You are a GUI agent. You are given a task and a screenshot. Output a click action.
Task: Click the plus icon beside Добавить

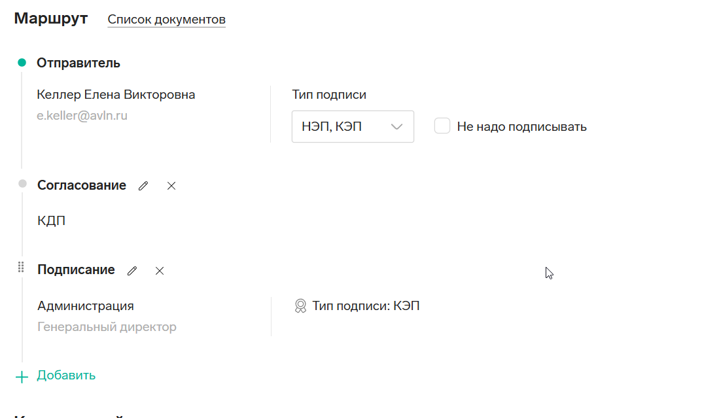(x=22, y=377)
